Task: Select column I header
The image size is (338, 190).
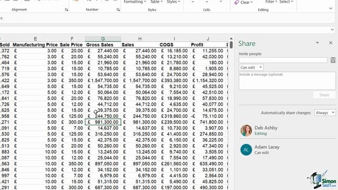Action: [174, 39]
